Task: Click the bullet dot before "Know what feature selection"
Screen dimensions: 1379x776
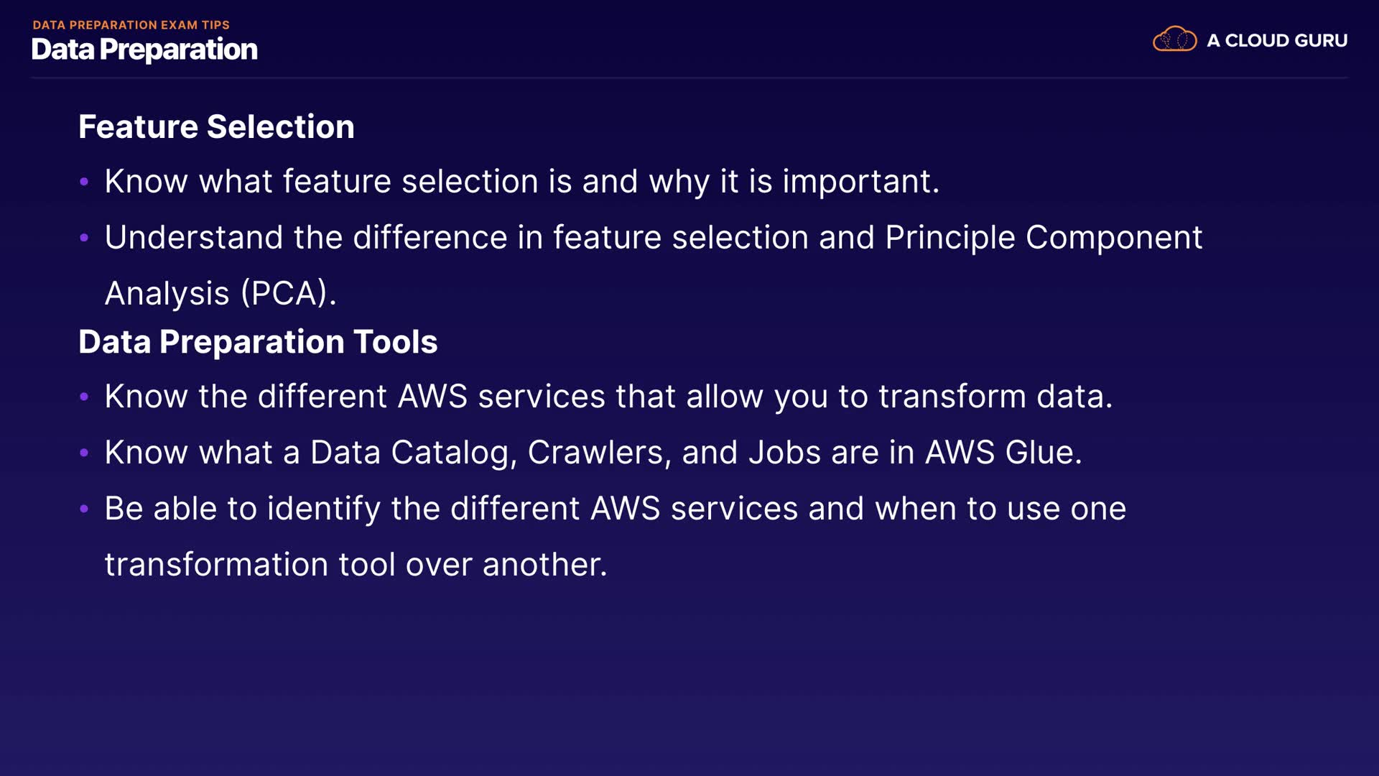Action: (84, 182)
